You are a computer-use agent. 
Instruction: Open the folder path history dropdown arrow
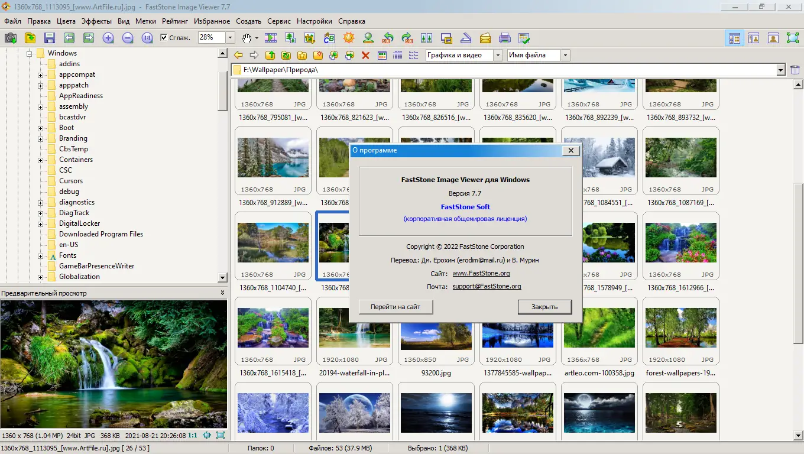[x=781, y=70]
